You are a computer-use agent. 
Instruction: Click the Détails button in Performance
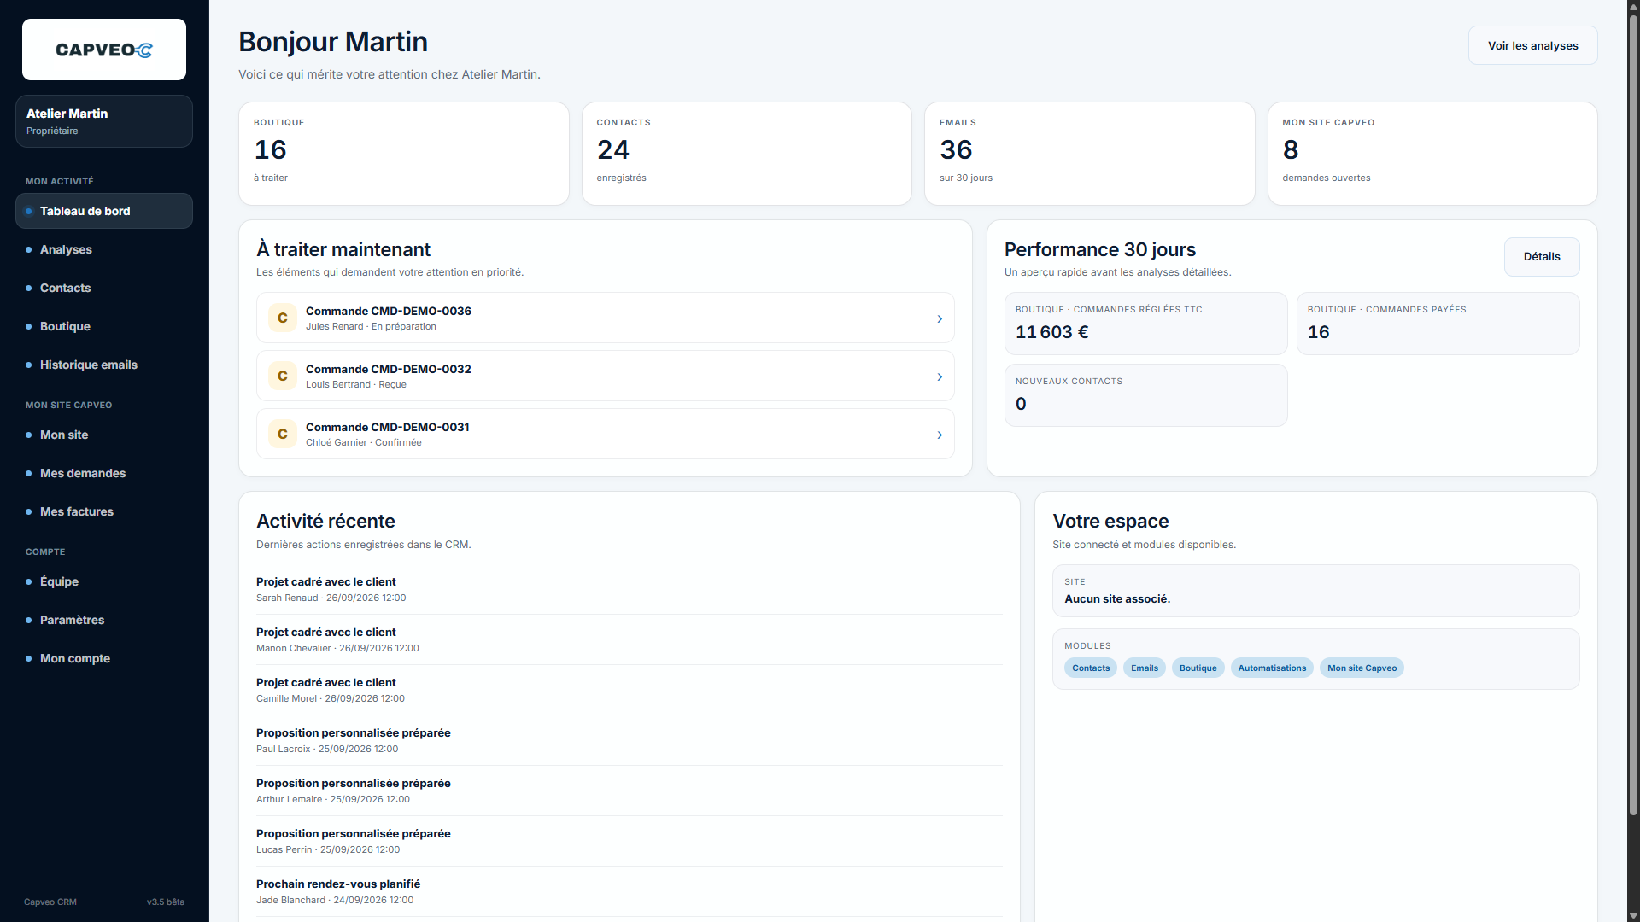tap(1541, 256)
